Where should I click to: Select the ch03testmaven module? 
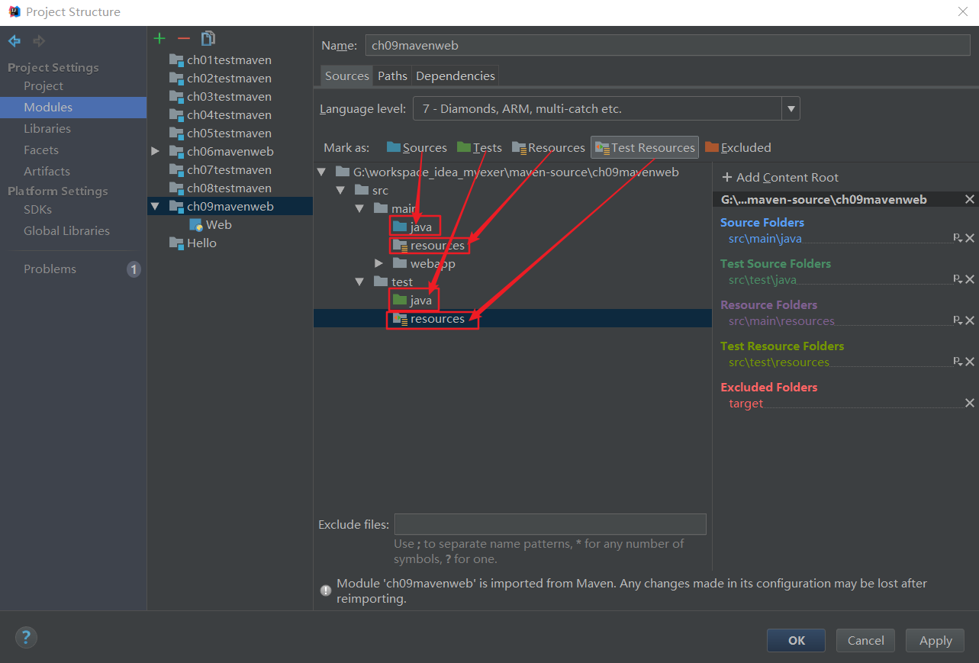230,97
